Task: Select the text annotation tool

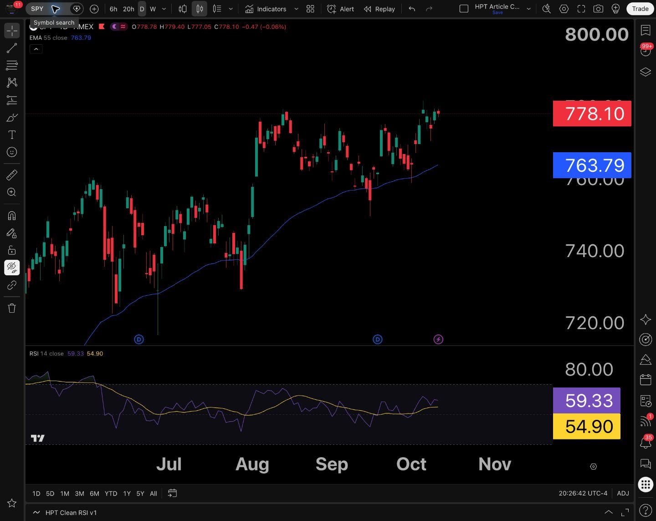Action: pyautogui.click(x=12, y=135)
